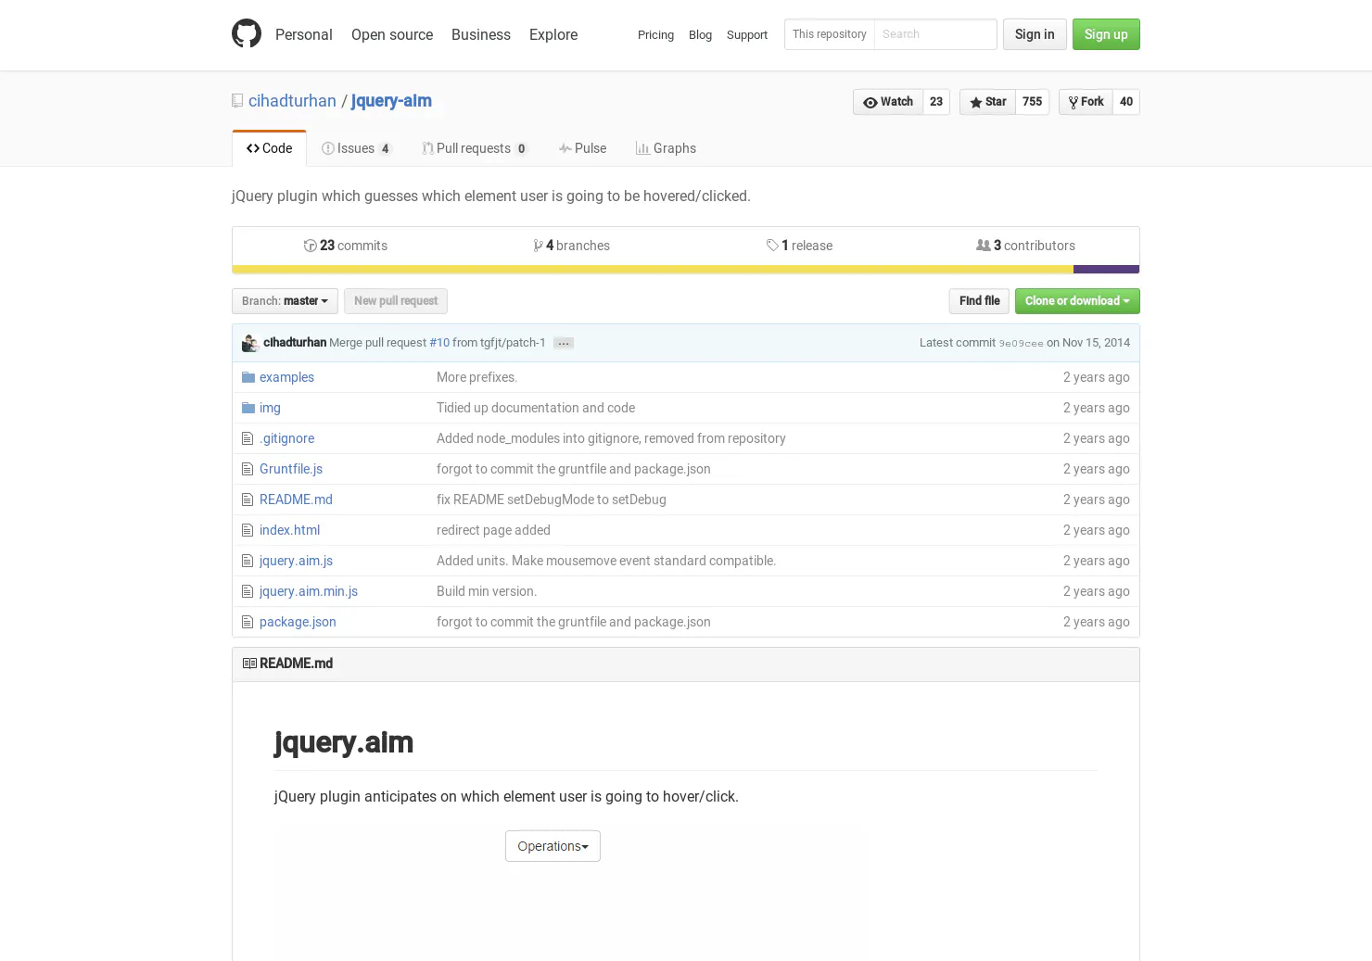Switch to the Code tab
Image resolution: width=1372 pixels, height=961 pixels.
point(269,148)
